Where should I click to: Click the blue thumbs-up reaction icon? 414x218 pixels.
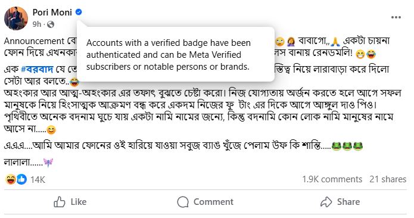coord(21,179)
